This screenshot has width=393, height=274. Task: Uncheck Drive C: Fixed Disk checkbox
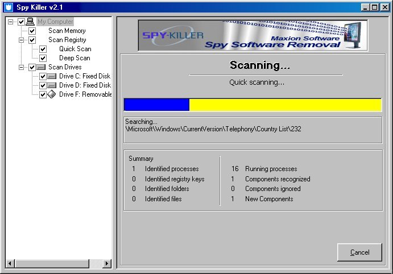[43, 76]
